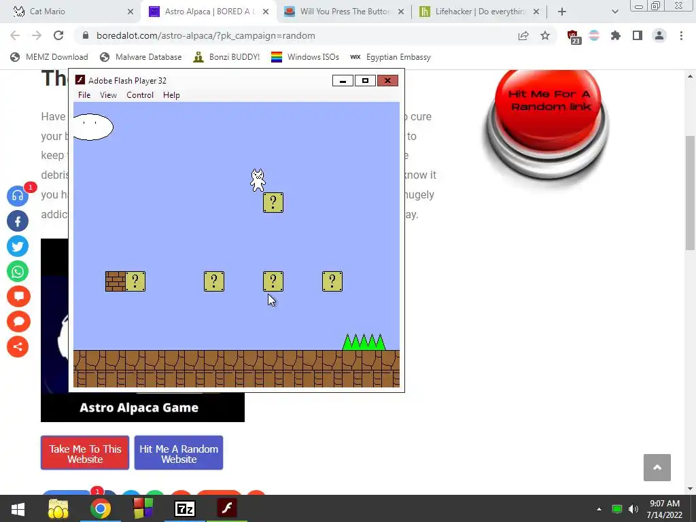
Task: Open the Windows ISOs bookmark
Action: [305, 57]
